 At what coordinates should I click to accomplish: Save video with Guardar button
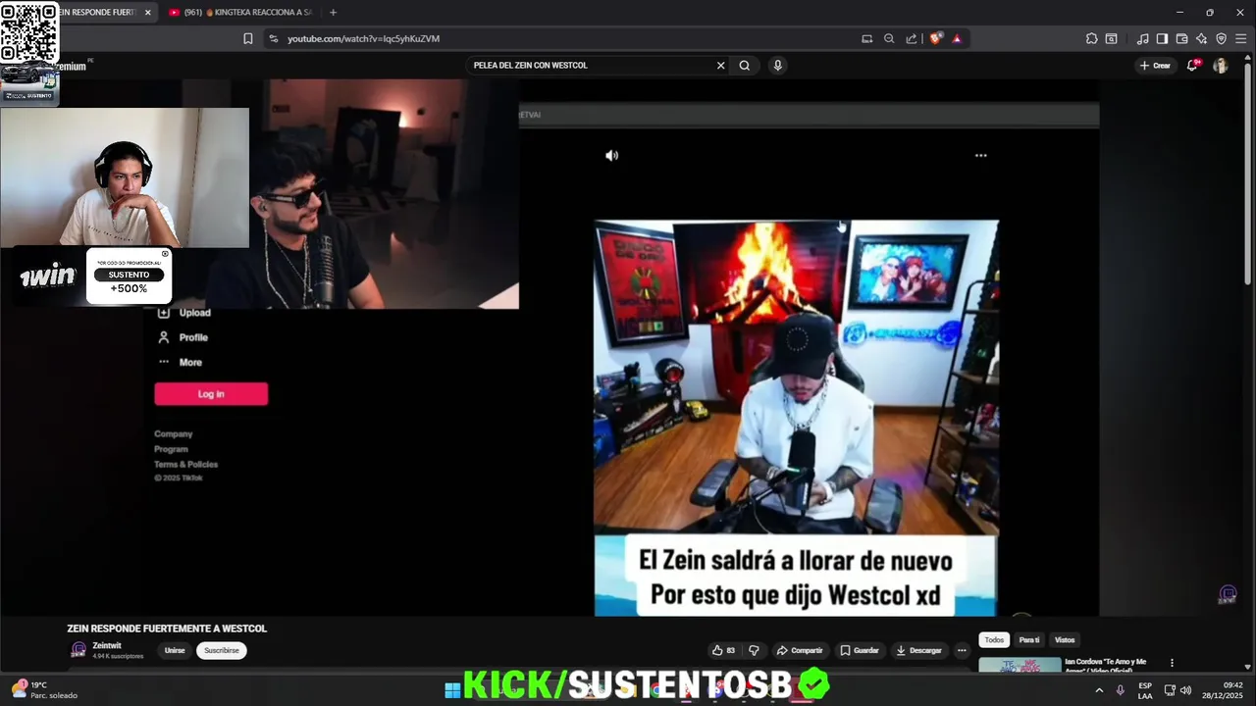pos(860,650)
